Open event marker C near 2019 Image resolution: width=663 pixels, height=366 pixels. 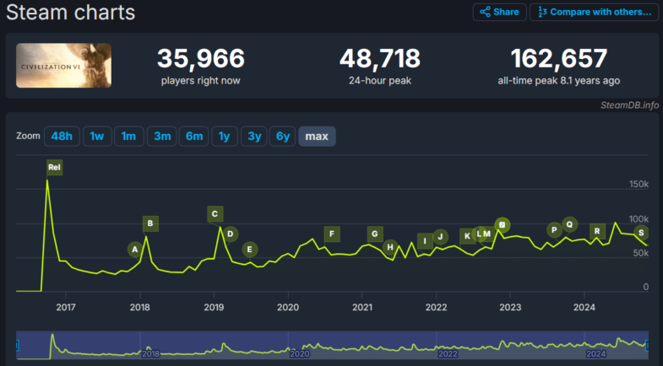click(x=215, y=214)
